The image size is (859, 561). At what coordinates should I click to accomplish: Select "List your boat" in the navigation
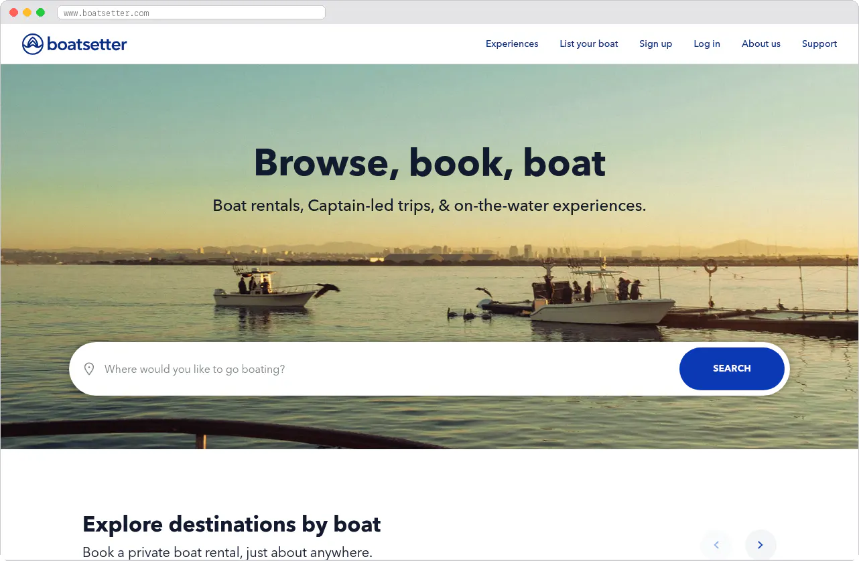click(x=589, y=44)
